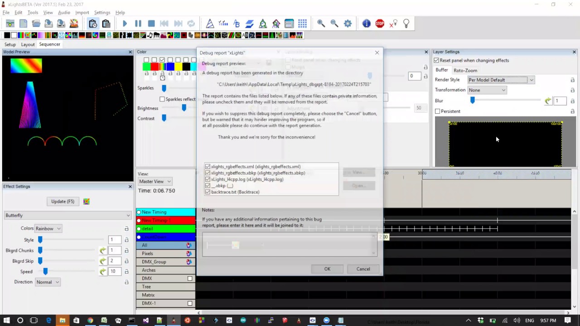580x326 pixels.
Task: Close the Effect Settings panel
Action: pos(130,187)
